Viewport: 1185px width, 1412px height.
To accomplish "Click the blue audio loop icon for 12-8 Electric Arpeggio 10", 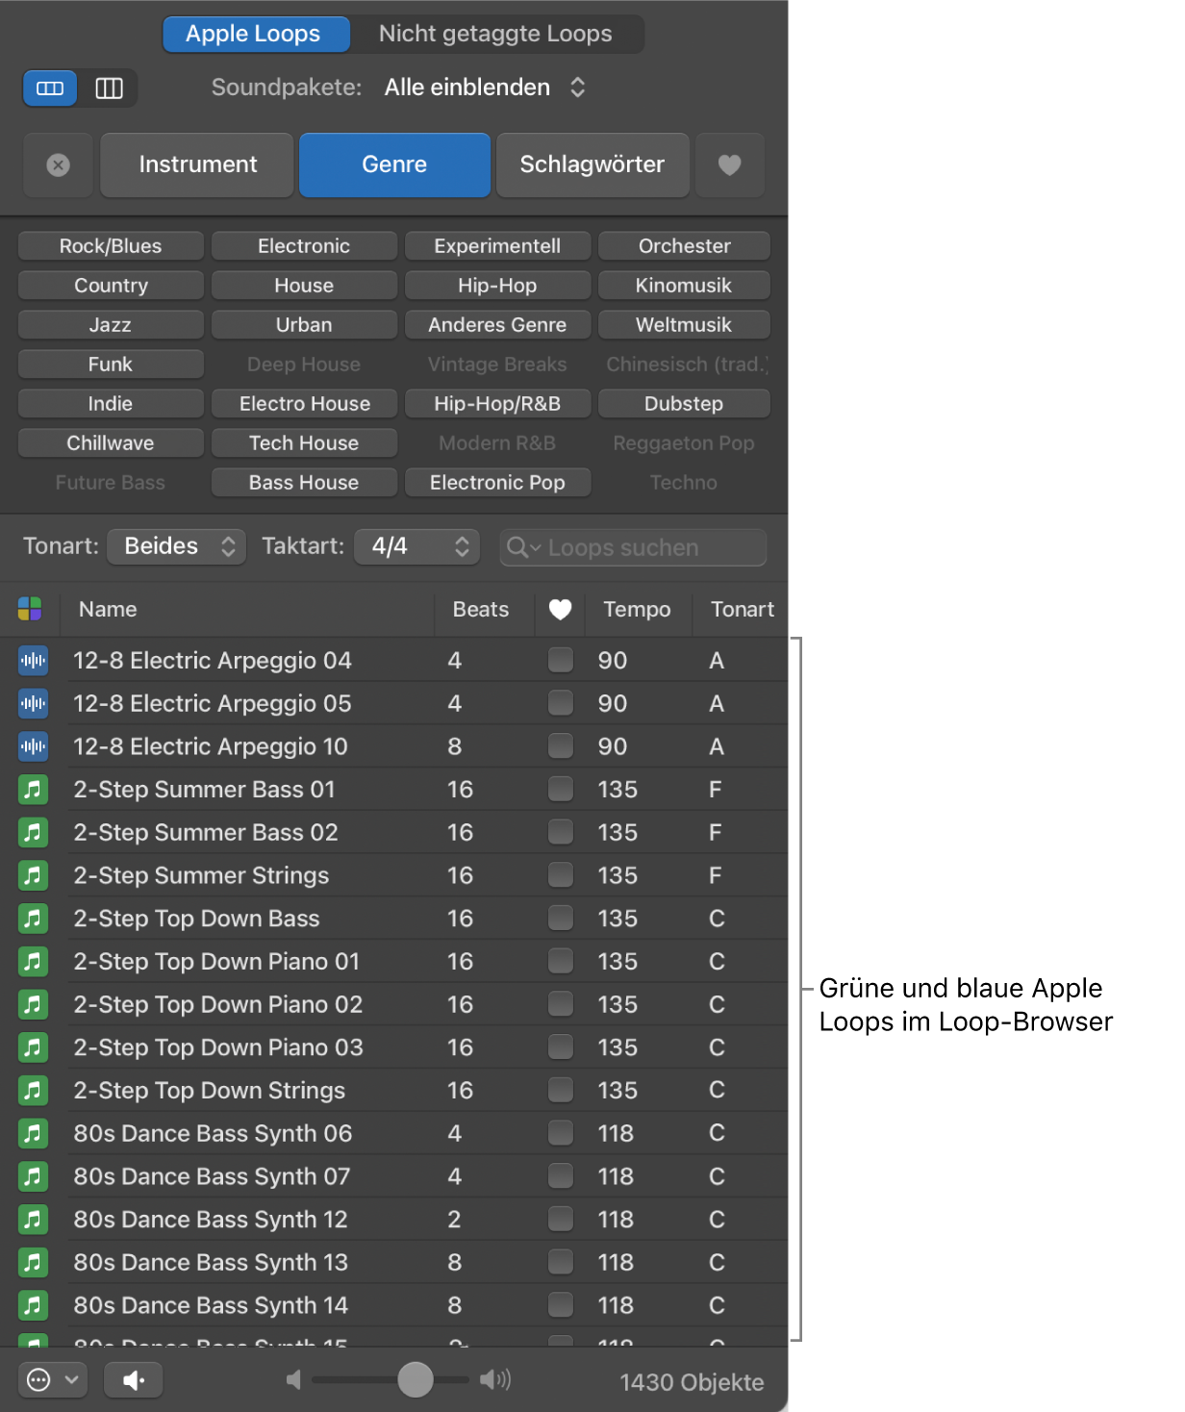I will [x=33, y=746].
